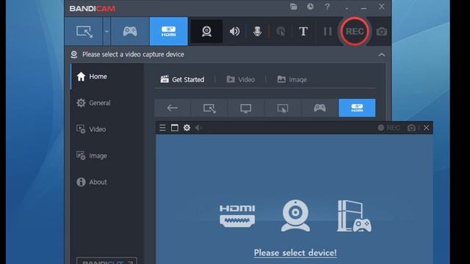Open help question mark icon

point(328,7)
